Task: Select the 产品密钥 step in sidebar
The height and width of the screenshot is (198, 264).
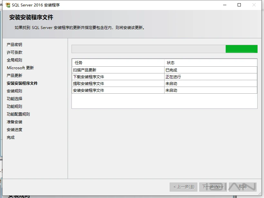Action: pyautogui.click(x=14, y=45)
